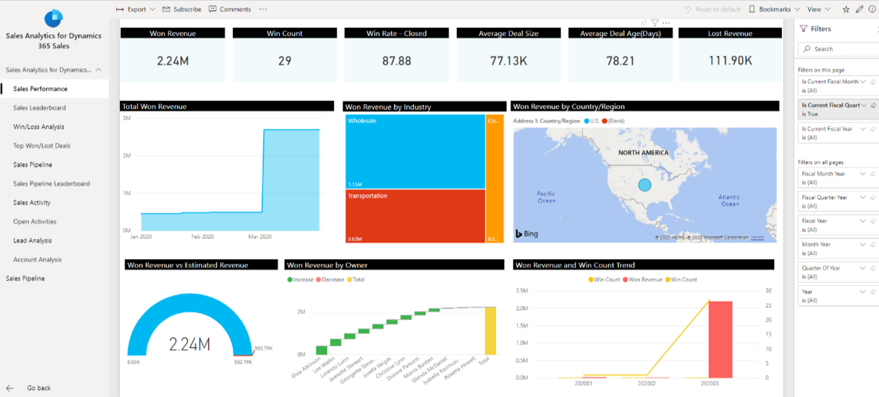Image resolution: width=879 pixels, height=397 pixels.
Task: Click Reset to default
Action: pos(713,9)
